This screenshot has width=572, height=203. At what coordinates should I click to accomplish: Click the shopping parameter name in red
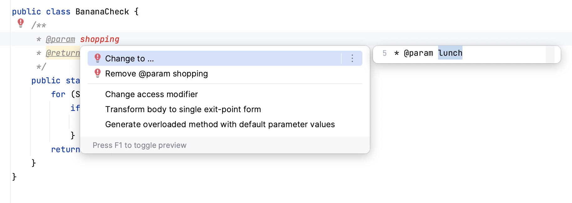[100, 39]
